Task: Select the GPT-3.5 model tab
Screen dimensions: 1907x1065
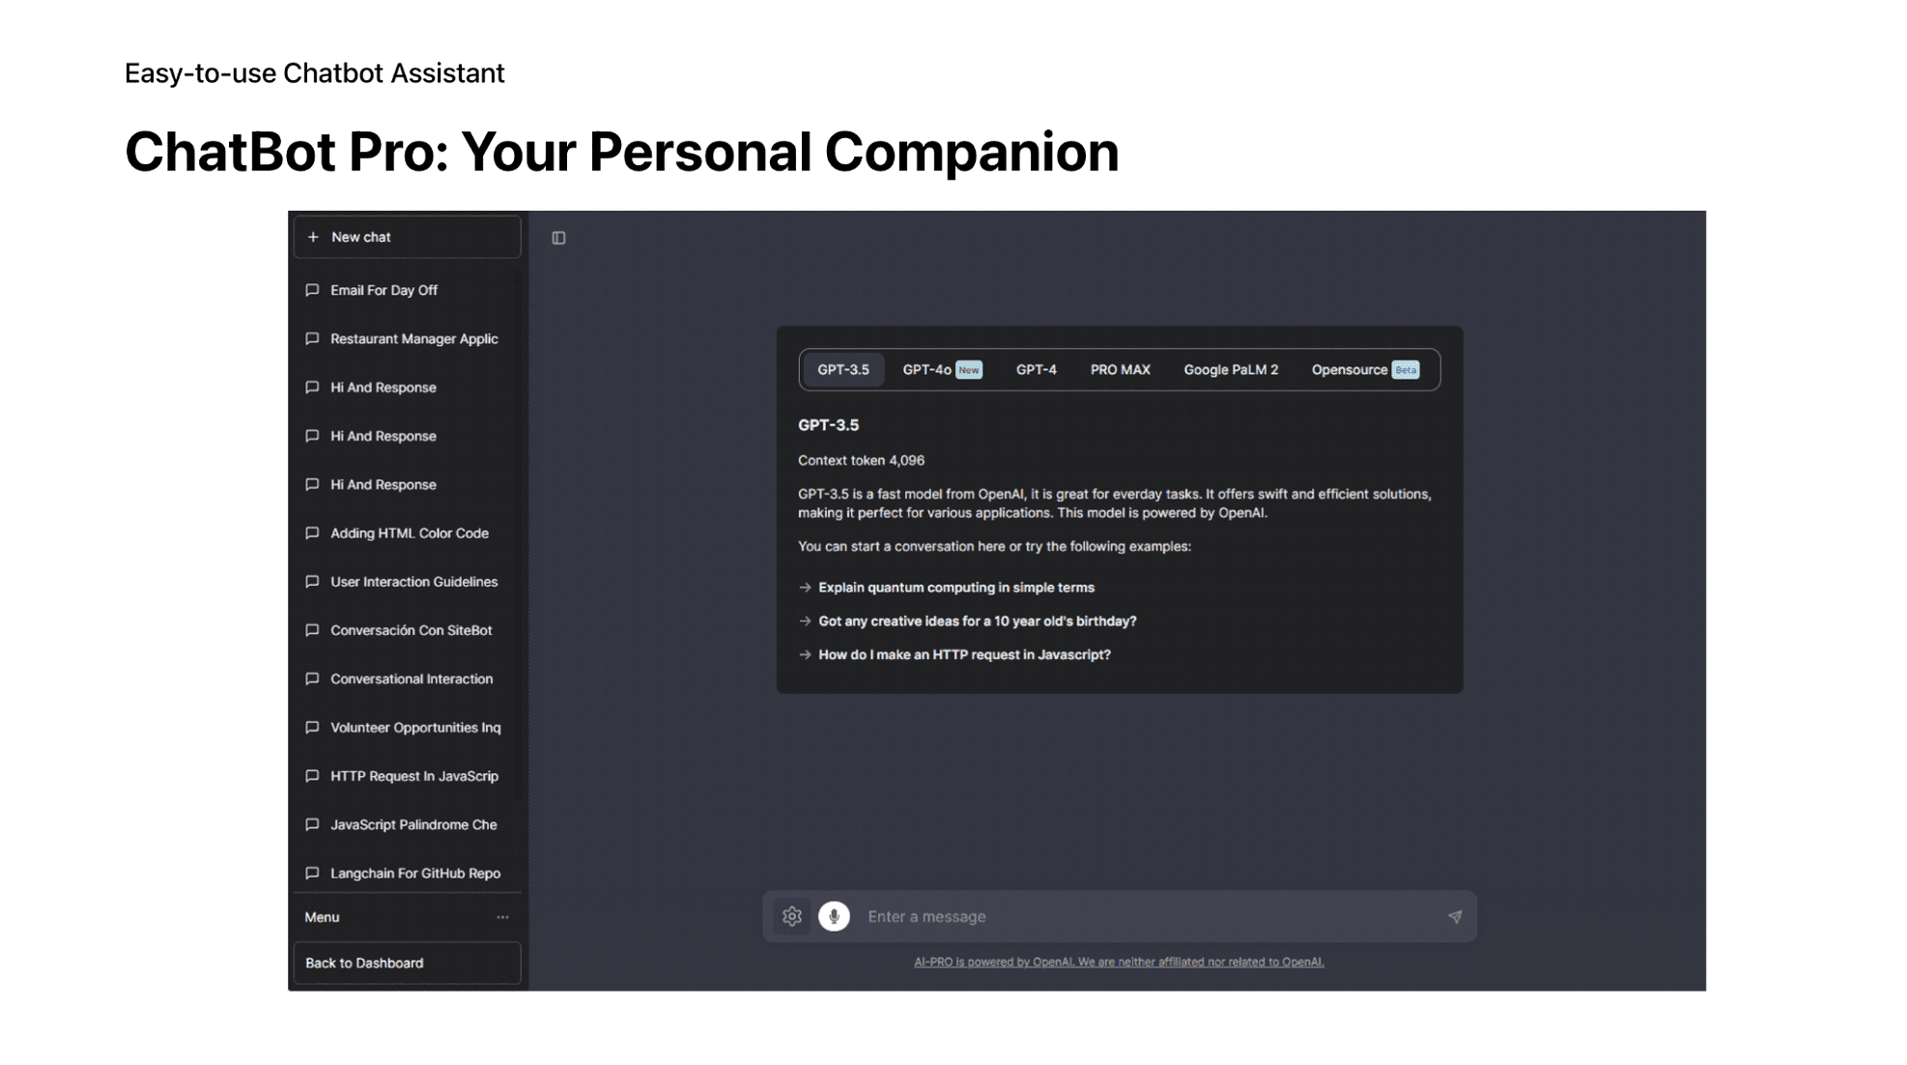Action: (844, 369)
